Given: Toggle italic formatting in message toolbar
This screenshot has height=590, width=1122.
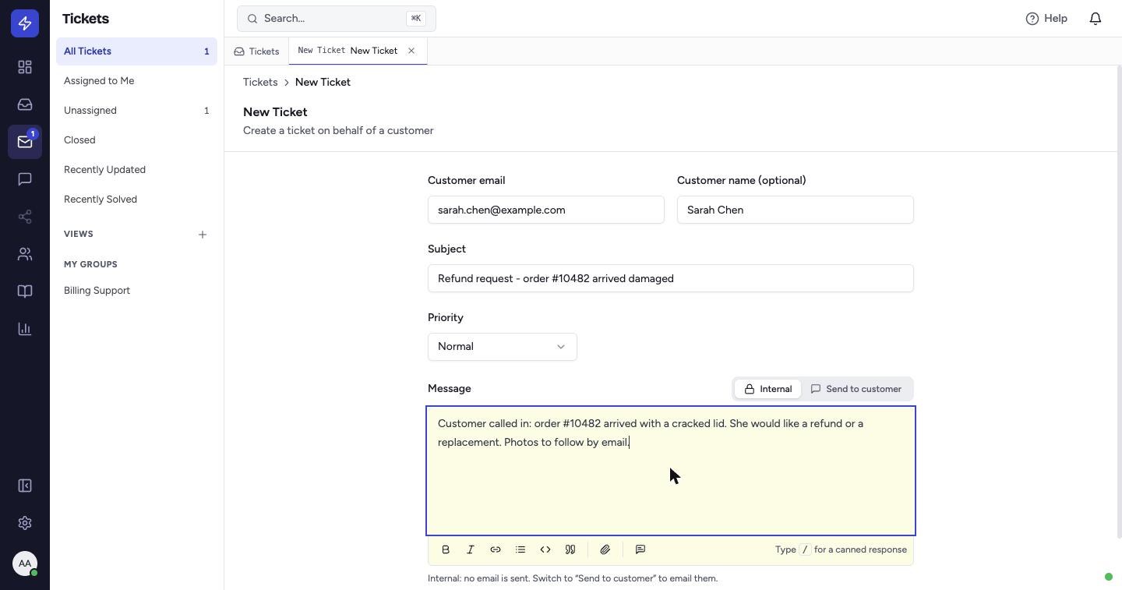Looking at the screenshot, I should pos(471,549).
